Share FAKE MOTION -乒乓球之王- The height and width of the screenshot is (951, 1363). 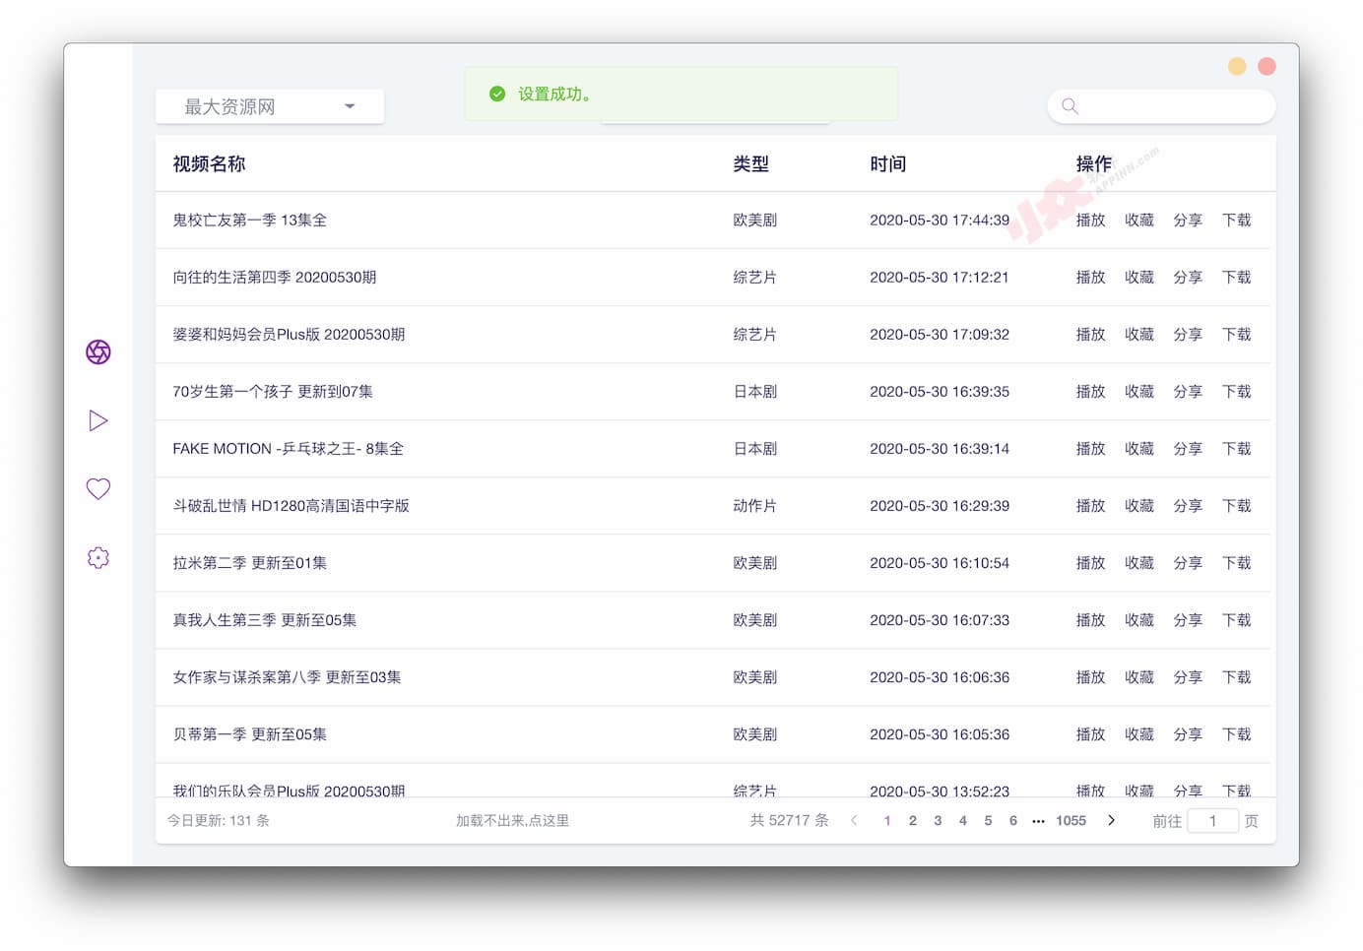point(1188,449)
